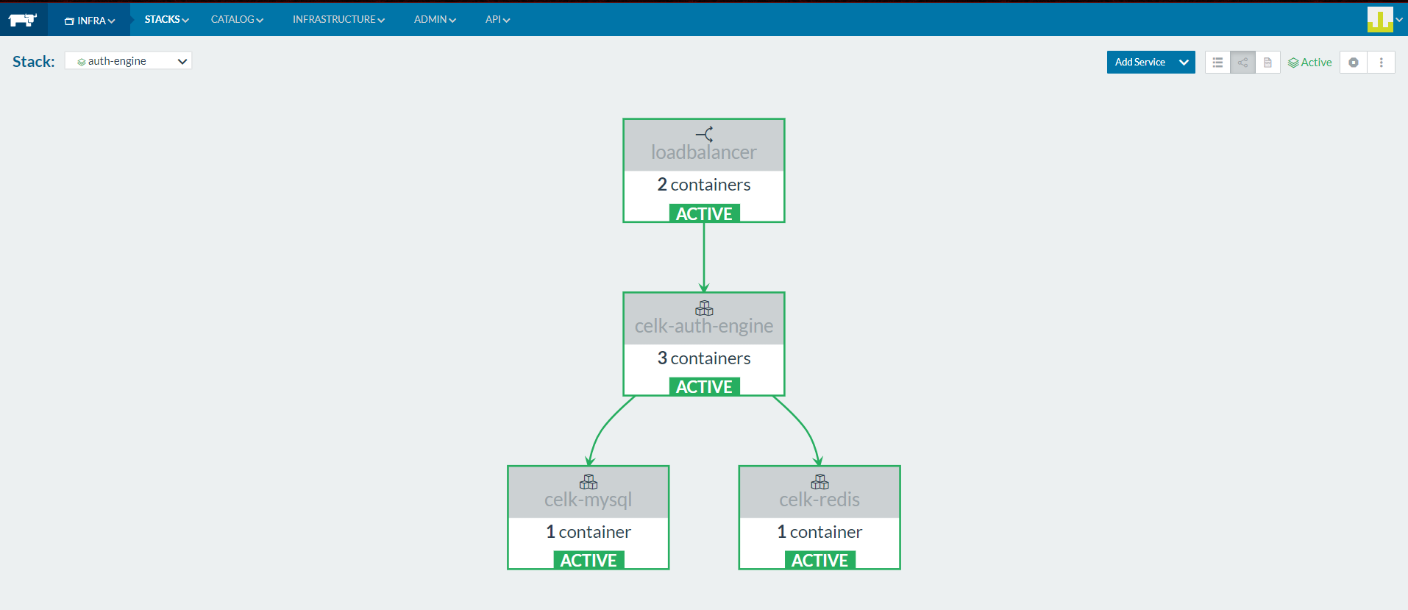Switch to graph link view

(1242, 63)
